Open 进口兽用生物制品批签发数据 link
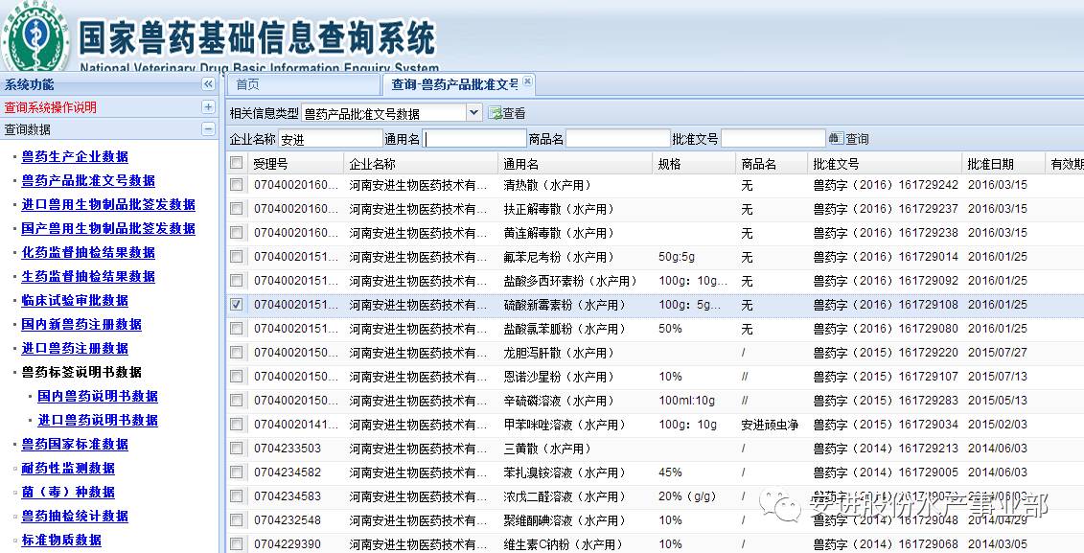 point(108,204)
